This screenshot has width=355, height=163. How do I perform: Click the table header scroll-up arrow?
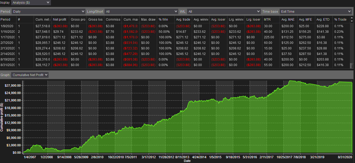(x=352, y=18)
